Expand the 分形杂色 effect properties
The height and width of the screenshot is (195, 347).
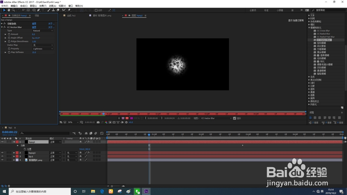pyautogui.click(x=2, y=24)
